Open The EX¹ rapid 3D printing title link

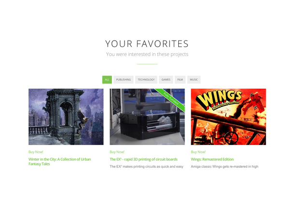(x=143, y=159)
